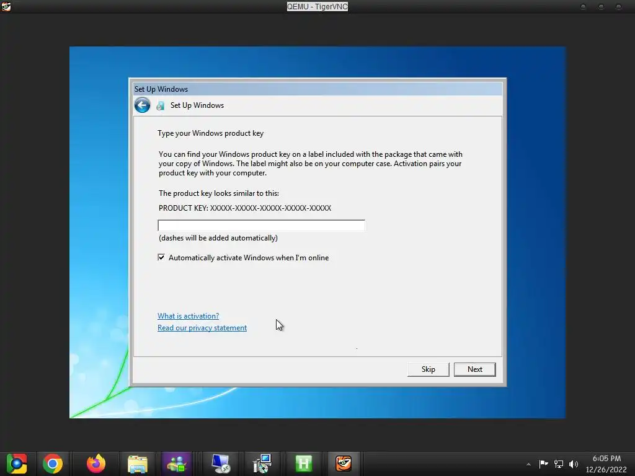Click the product key input field
Viewport: 635px width, 476px height.
pyautogui.click(x=261, y=226)
